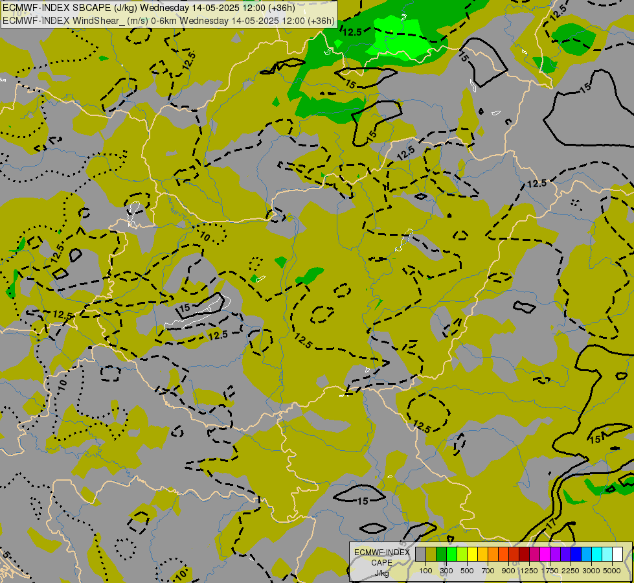The width and height of the screenshot is (634, 583).
Task: Click the SBCAPE (J/kg) title line
Action: pos(149,8)
